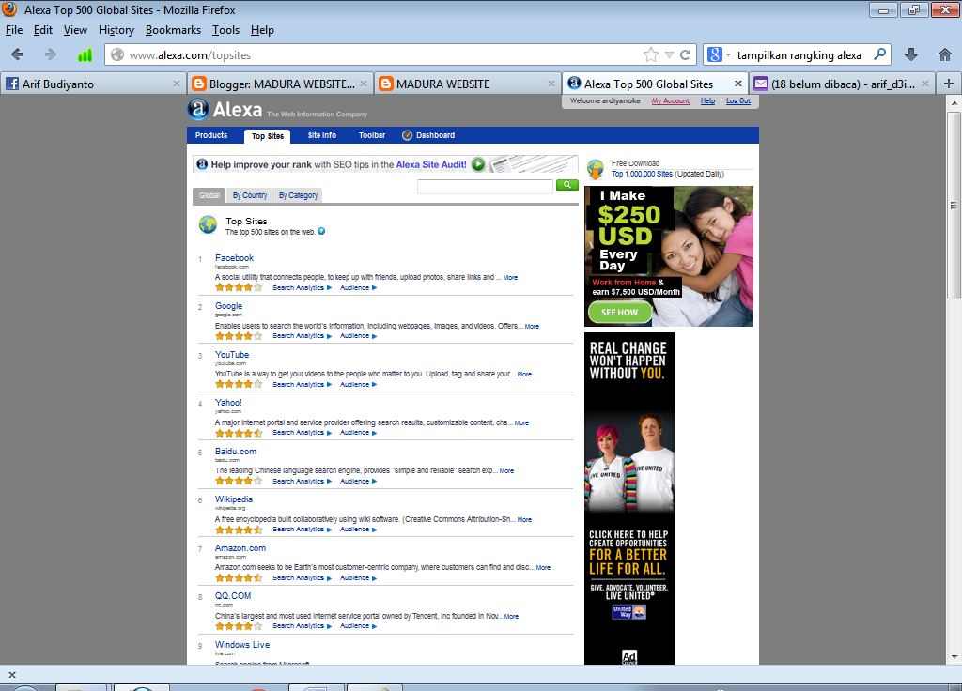Open the Tools menu

pos(225,30)
